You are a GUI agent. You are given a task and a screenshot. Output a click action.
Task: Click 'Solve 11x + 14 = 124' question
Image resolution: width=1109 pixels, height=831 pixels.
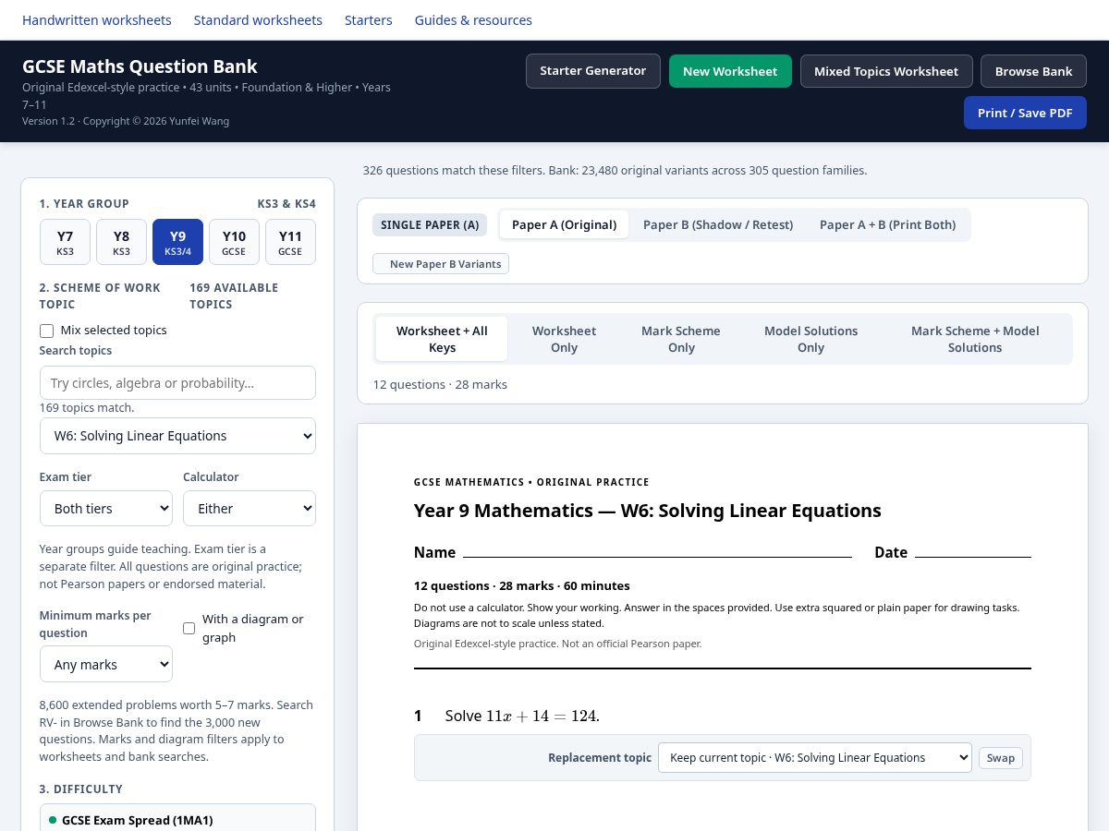pyautogui.click(x=522, y=716)
